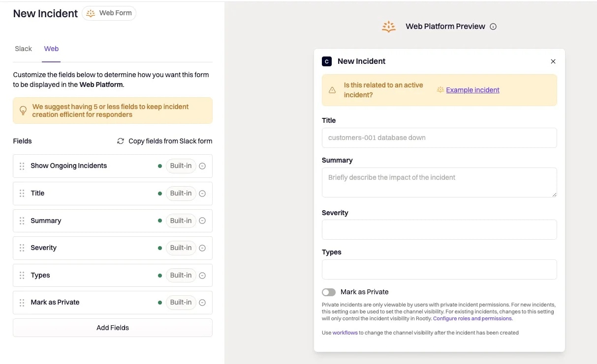This screenshot has height=364, width=597.
Task: Remove the Mark as Private field
Action: point(202,303)
